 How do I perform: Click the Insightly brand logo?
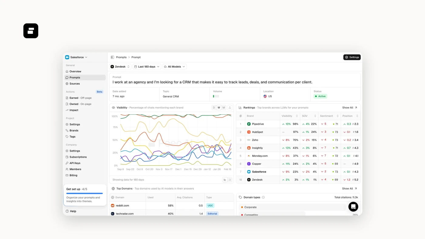pyautogui.click(x=249, y=148)
